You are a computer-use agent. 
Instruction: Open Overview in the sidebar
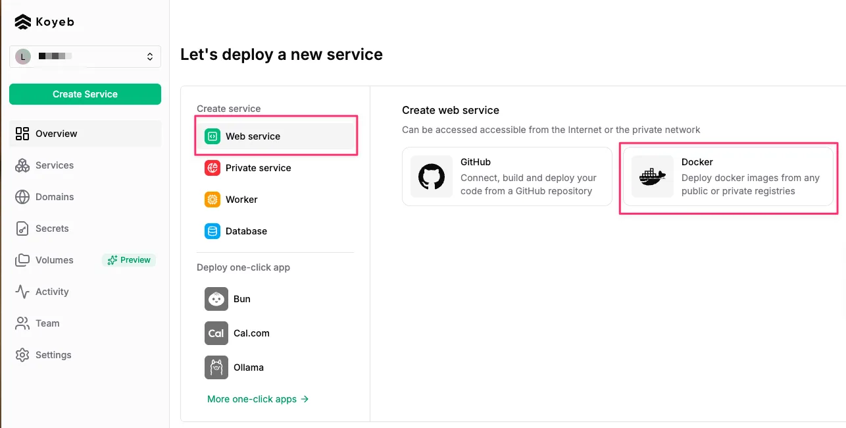[85, 134]
